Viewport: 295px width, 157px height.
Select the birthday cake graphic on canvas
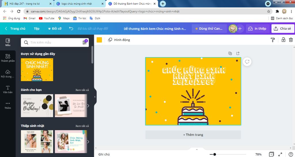coord(193,107)
